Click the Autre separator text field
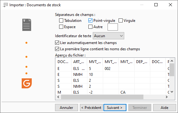Screen dimensions: 178x113 point(113,27)
